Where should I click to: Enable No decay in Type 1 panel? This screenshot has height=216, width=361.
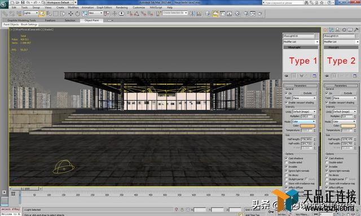click(x=287, y=175)
